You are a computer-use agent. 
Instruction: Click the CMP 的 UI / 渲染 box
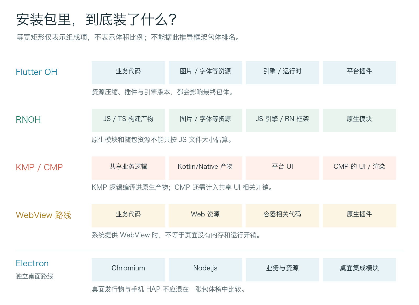pyautogui.click(x=359, y=168)
